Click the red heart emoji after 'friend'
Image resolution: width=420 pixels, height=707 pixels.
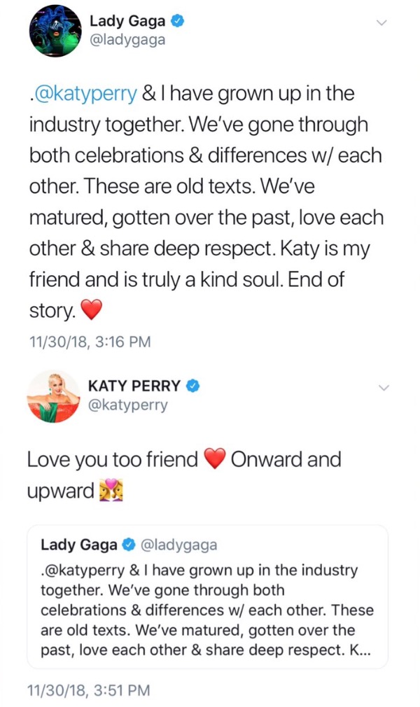(x=214, y=459)
